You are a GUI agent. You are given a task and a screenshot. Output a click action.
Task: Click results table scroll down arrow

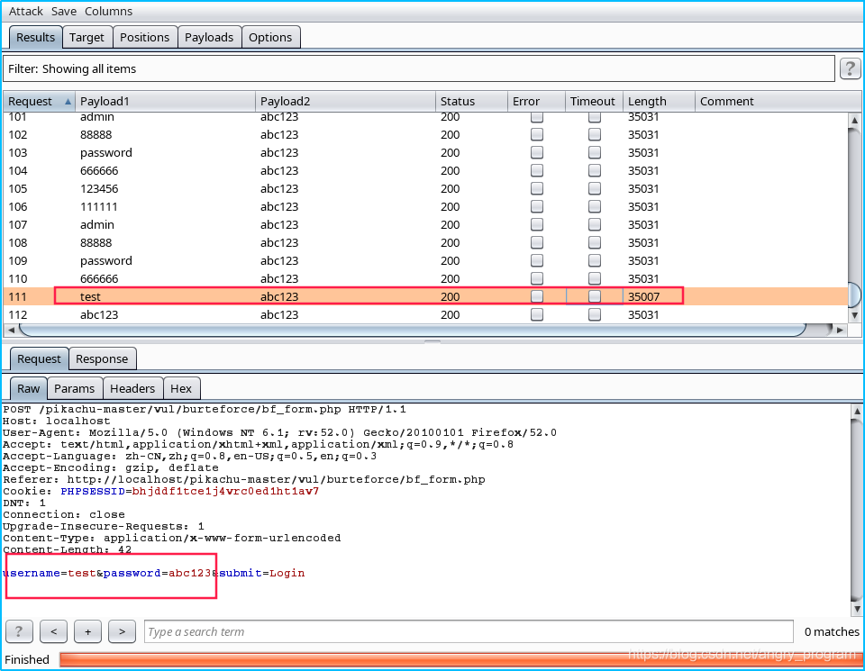click(854, 315)
